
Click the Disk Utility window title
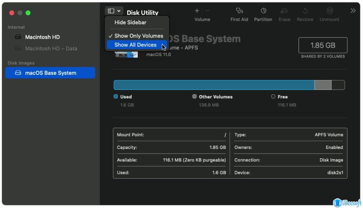coord(142,13)
